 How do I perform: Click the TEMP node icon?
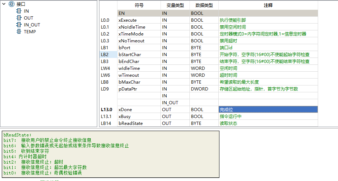(x=19, y=31)
